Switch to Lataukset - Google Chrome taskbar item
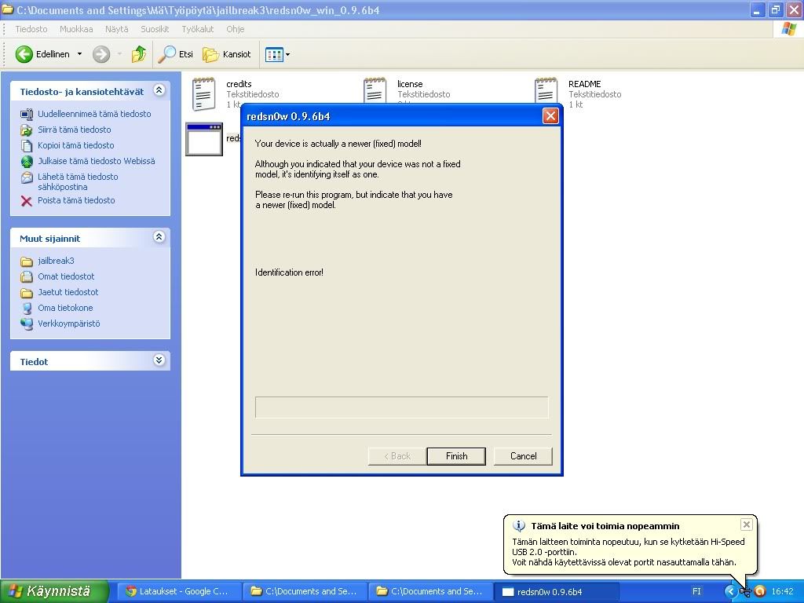804x603 pixels. click(180, 591)
